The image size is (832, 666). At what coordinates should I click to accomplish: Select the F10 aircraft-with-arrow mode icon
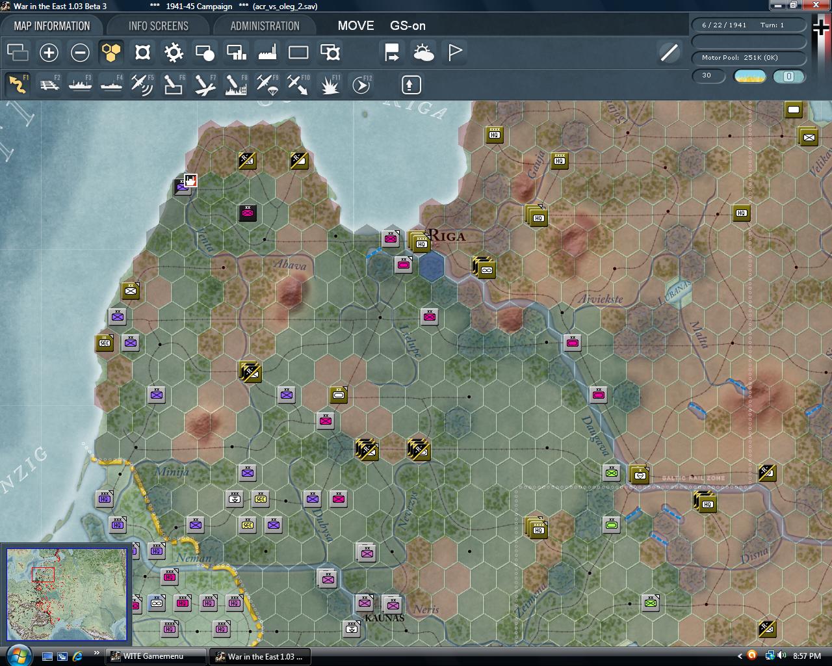(x=298, y=85)
